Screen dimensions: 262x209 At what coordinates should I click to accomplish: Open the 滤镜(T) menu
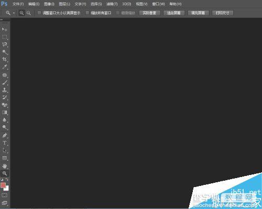click(112, 4)
